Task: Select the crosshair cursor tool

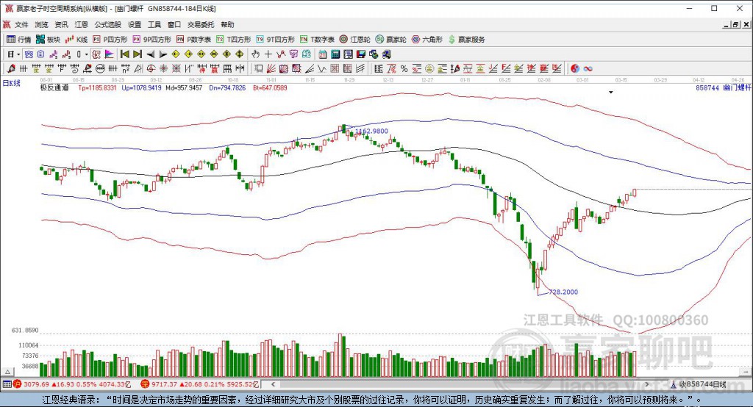Action: point(268,54)
